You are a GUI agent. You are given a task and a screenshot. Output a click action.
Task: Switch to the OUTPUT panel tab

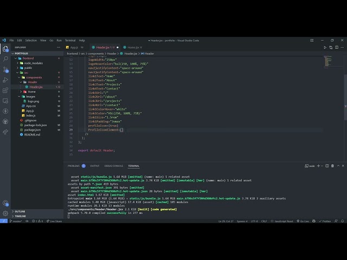[x=95, y=166]
